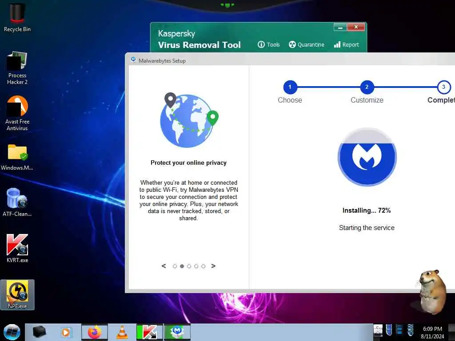
Task: Click step 1 Choose circle
Action: point(290,87)
